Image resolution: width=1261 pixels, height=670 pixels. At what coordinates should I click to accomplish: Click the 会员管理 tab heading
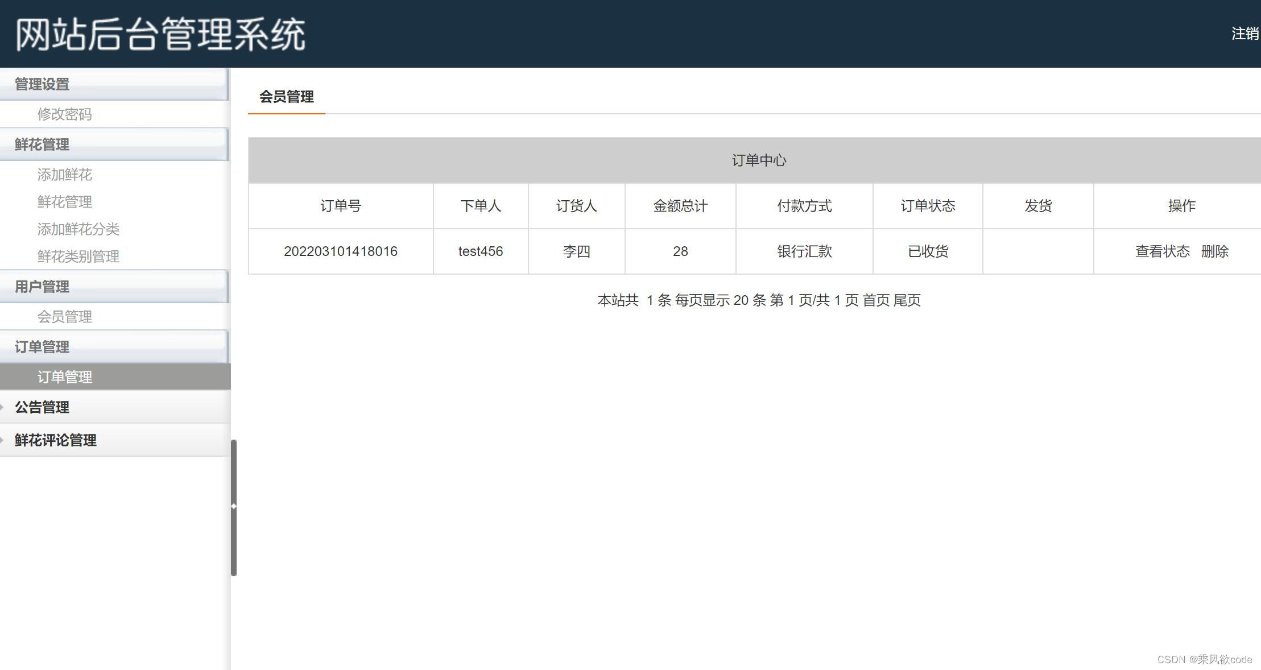click(286, 97)
